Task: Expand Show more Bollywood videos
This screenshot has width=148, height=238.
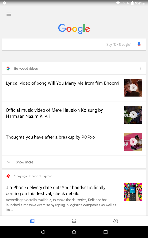Action: pos(74,162)
